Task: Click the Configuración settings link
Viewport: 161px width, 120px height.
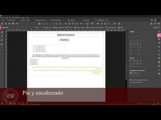Action: pos(135,73)
